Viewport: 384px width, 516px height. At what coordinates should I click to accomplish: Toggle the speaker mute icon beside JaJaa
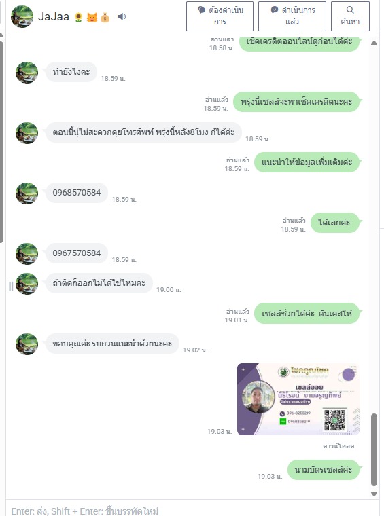(x=122, y=16)
